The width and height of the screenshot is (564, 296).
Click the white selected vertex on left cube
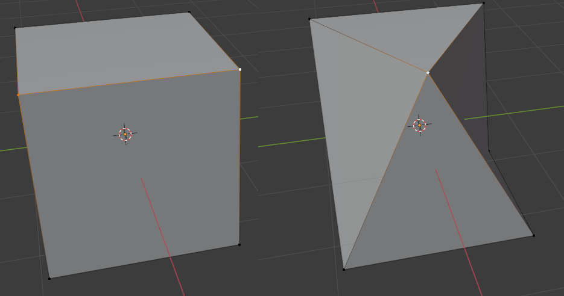coord(240,70)
